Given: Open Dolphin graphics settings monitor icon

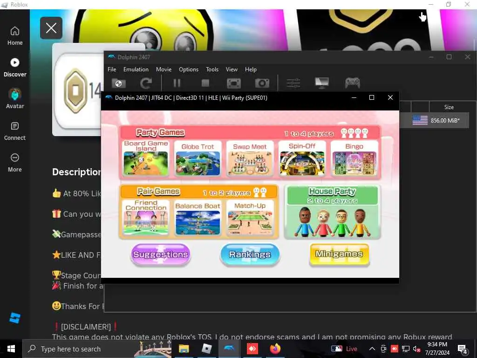Looking at the screenshot, I should click(x=322, y=83).
